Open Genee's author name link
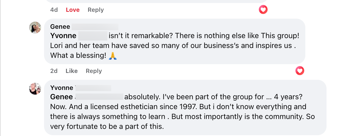 tap(60, 27)
